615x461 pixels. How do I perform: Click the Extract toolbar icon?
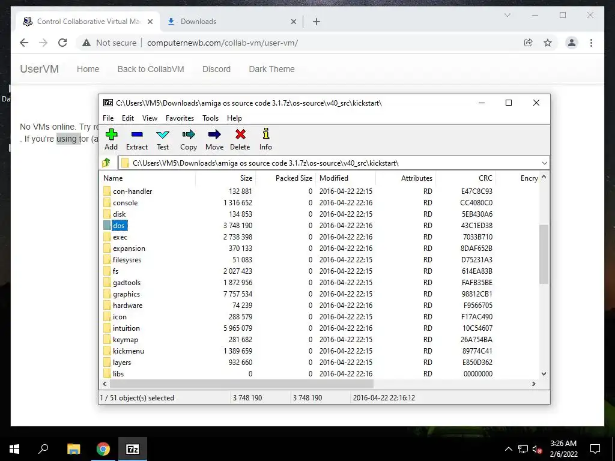(137, 139)
